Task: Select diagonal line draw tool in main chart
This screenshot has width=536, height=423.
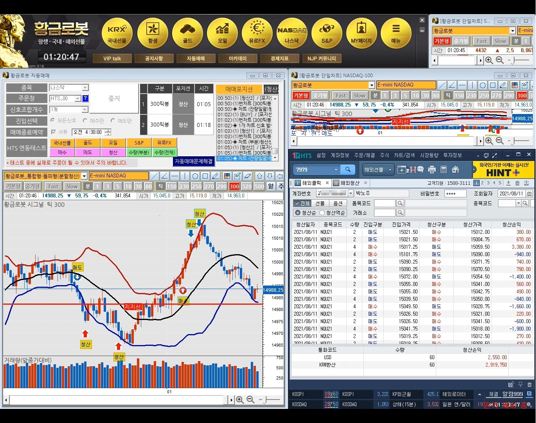Action: point(155,176)
